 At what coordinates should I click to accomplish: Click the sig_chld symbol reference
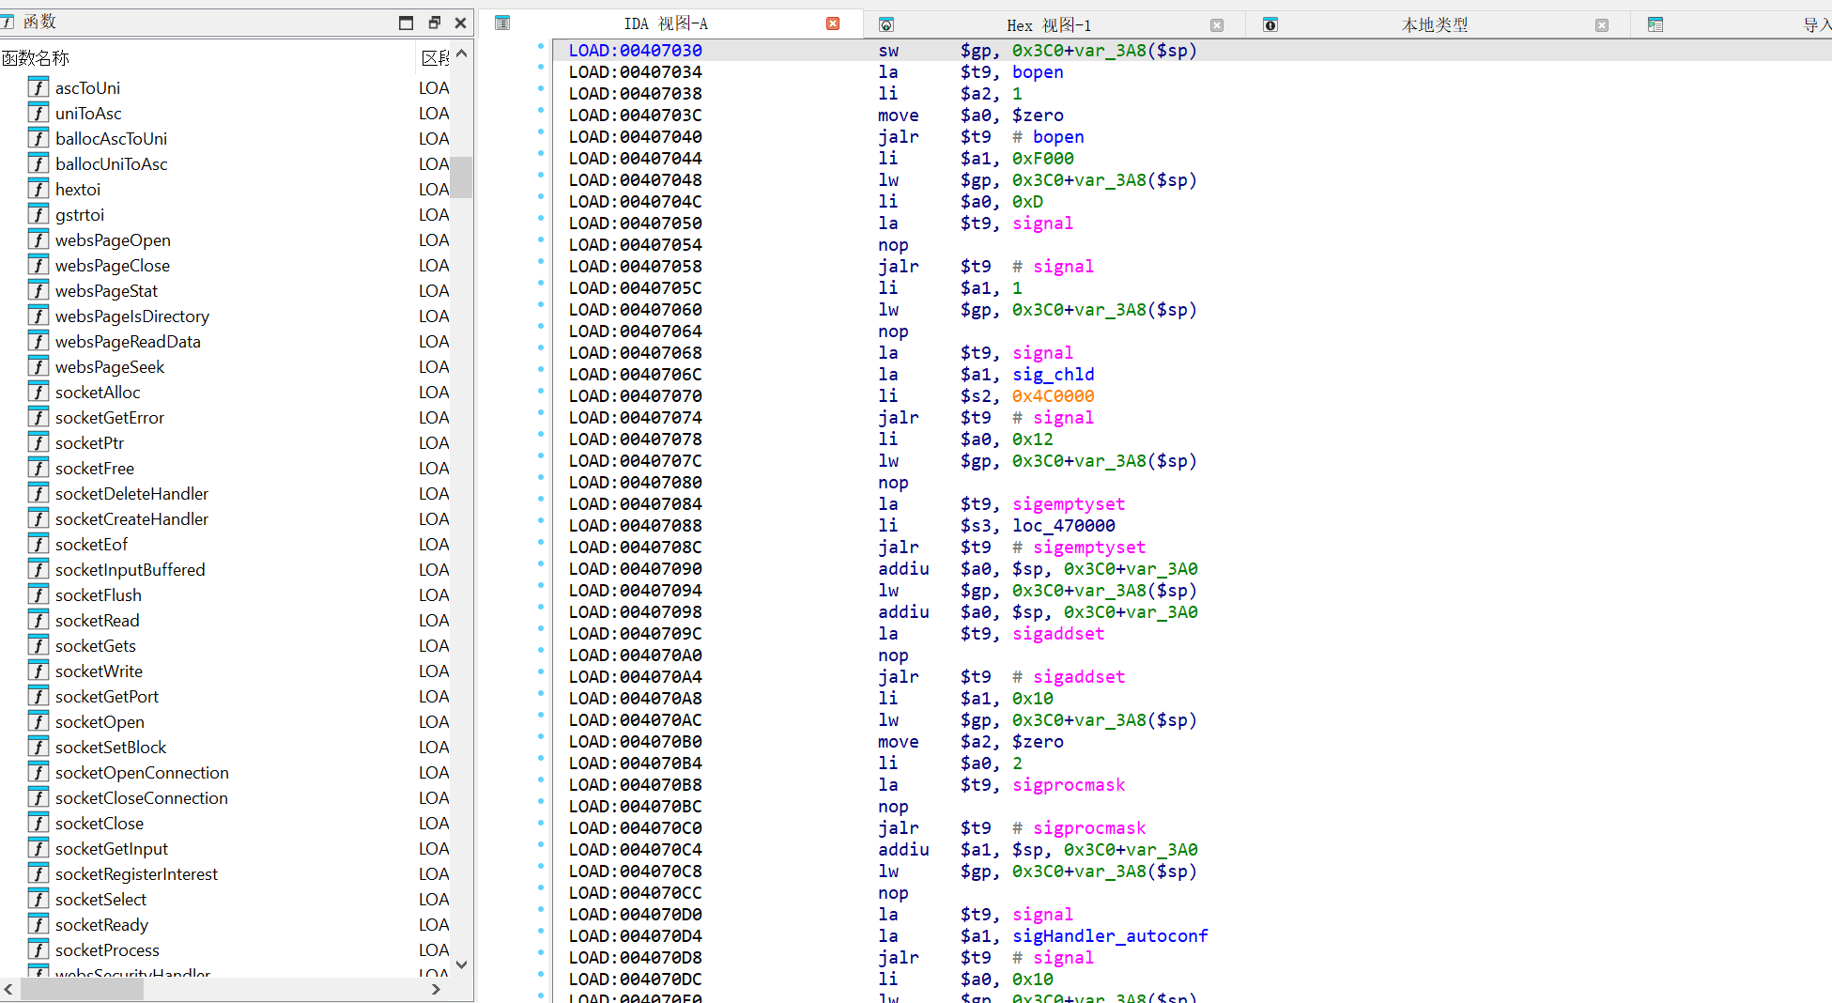[x=1053, y=374]
